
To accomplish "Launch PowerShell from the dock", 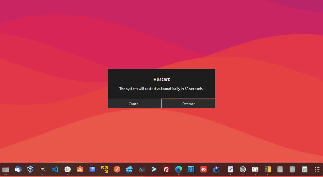I will [x=154, y=169].
